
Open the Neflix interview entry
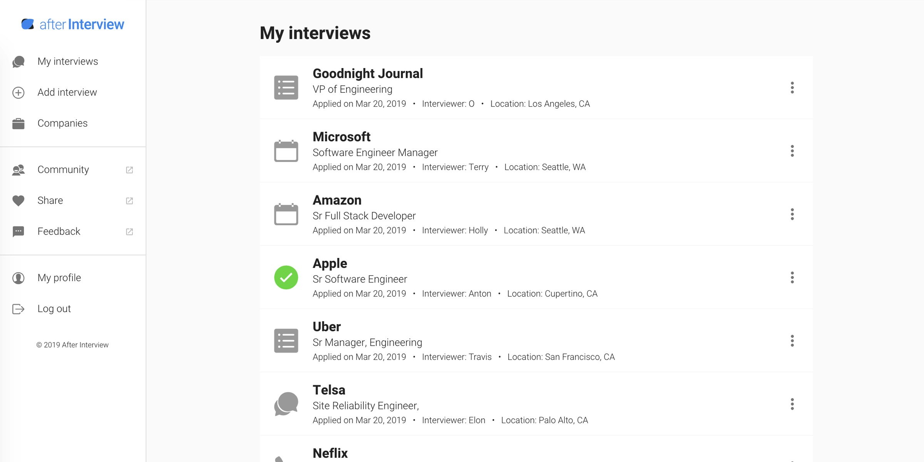[x=536, y=449]
